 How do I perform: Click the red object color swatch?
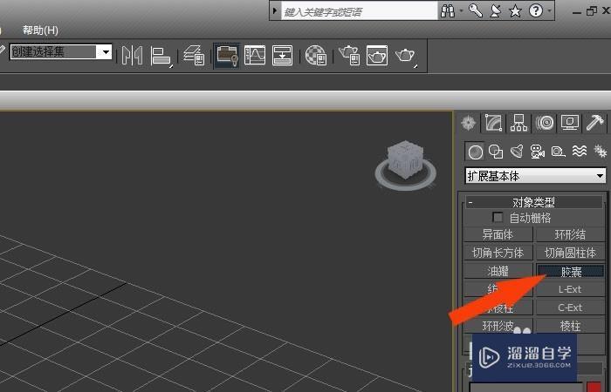click(594, 388)
